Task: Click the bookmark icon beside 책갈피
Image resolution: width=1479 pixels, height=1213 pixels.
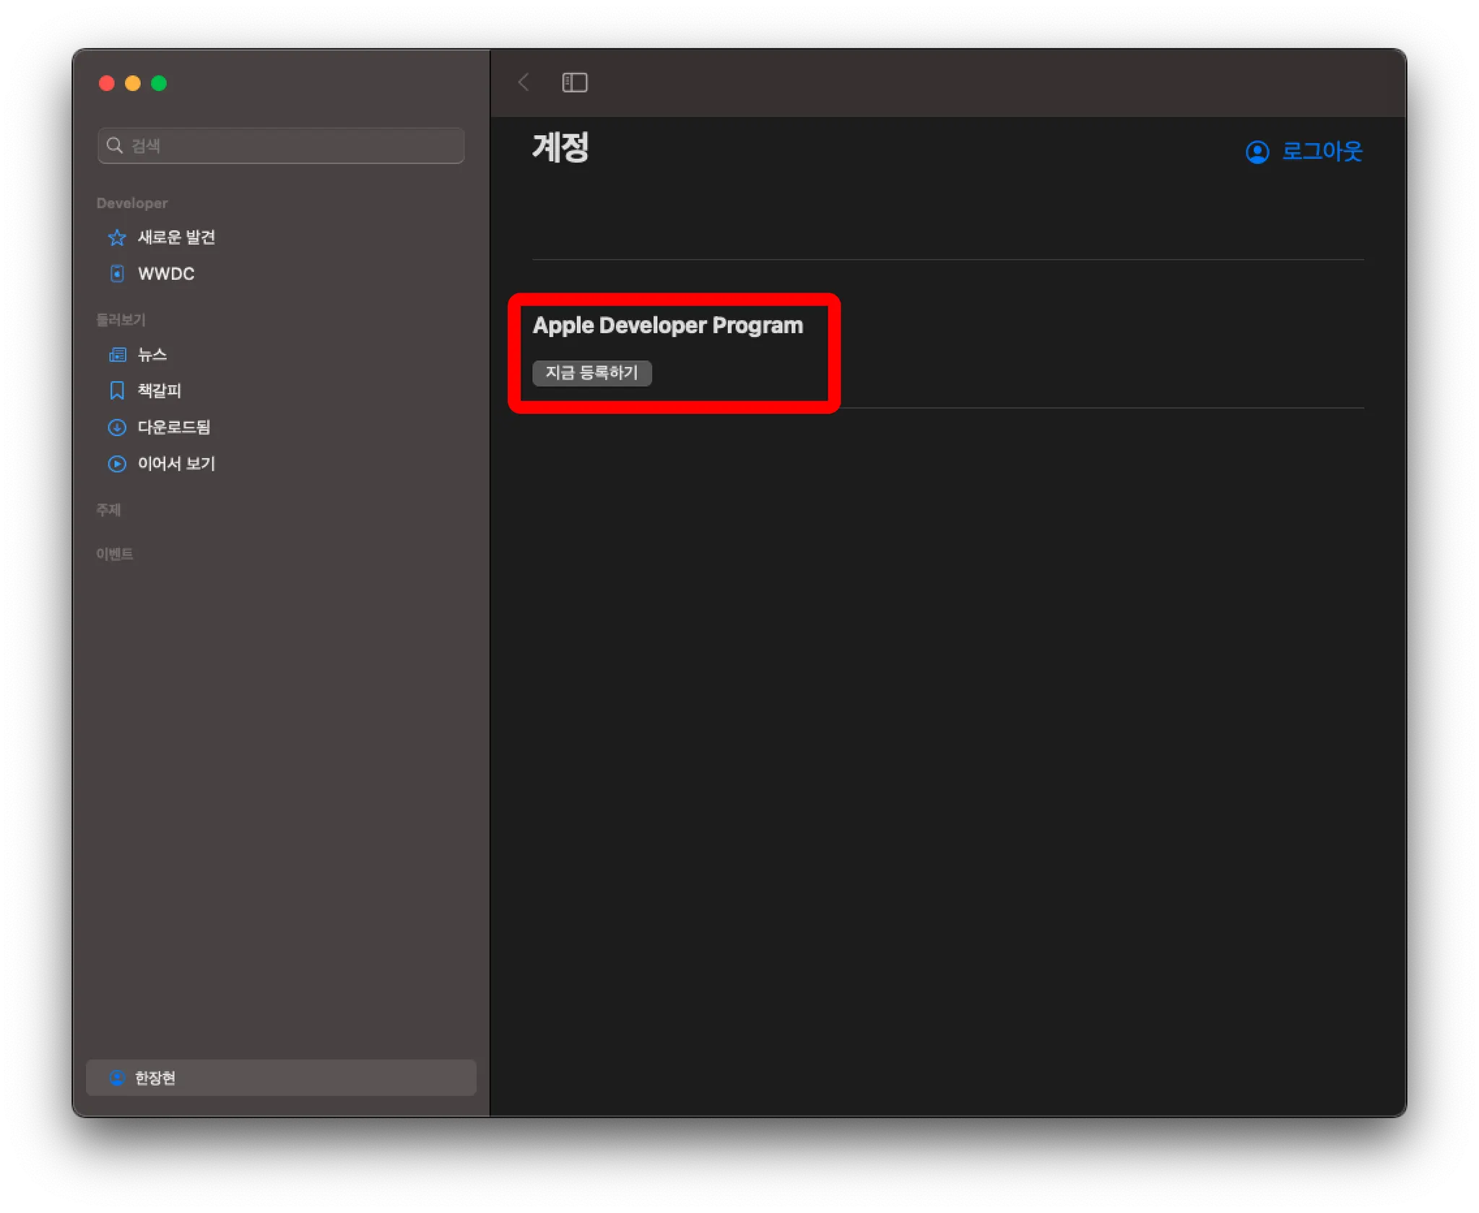Action: 116,391
